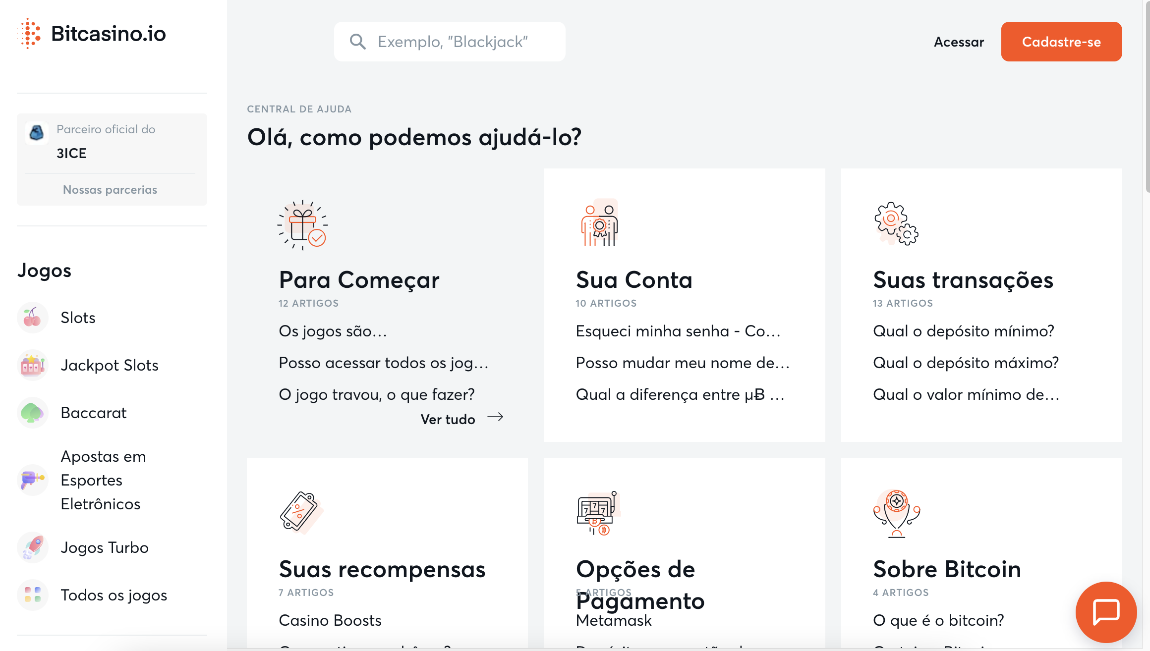Click the 3ICE partner badge icon
Viewport: 1150px width, 651px height.
pyautogui.click(x=37, y=133)
